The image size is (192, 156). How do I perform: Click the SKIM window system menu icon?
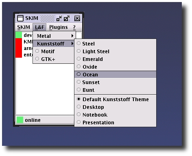(x=20, y=18)
